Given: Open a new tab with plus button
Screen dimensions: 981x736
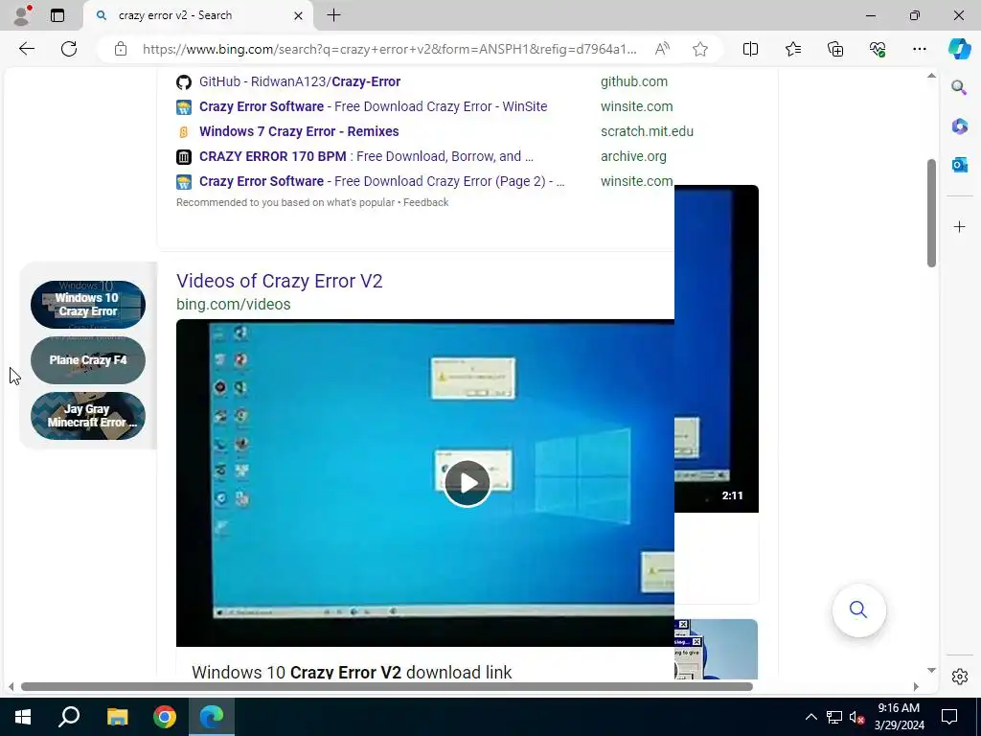Looking at the screenshot, I should click(334, 15).
